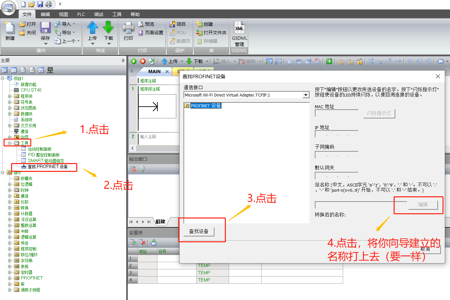Click the compile checkmark icon in editor toolbar
This screenshot has height=300, width=450.
[152, 61]
